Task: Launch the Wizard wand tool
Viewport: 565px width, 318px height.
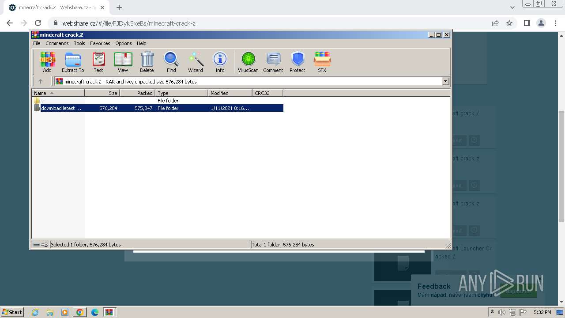Action: click(196, 62)
